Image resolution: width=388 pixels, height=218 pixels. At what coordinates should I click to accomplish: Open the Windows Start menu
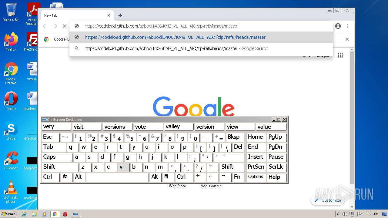tap(8, 214)
